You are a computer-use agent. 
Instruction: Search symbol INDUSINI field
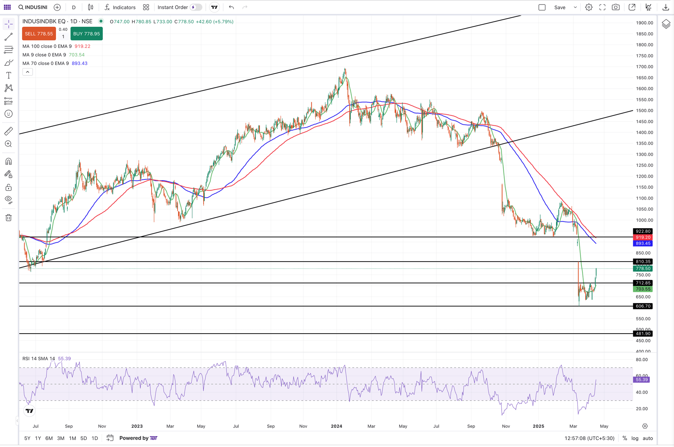[x=33, y=7]
